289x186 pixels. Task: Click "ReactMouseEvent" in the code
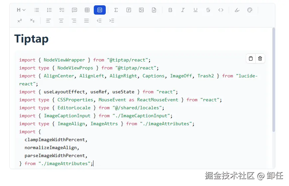click(158, 100)
